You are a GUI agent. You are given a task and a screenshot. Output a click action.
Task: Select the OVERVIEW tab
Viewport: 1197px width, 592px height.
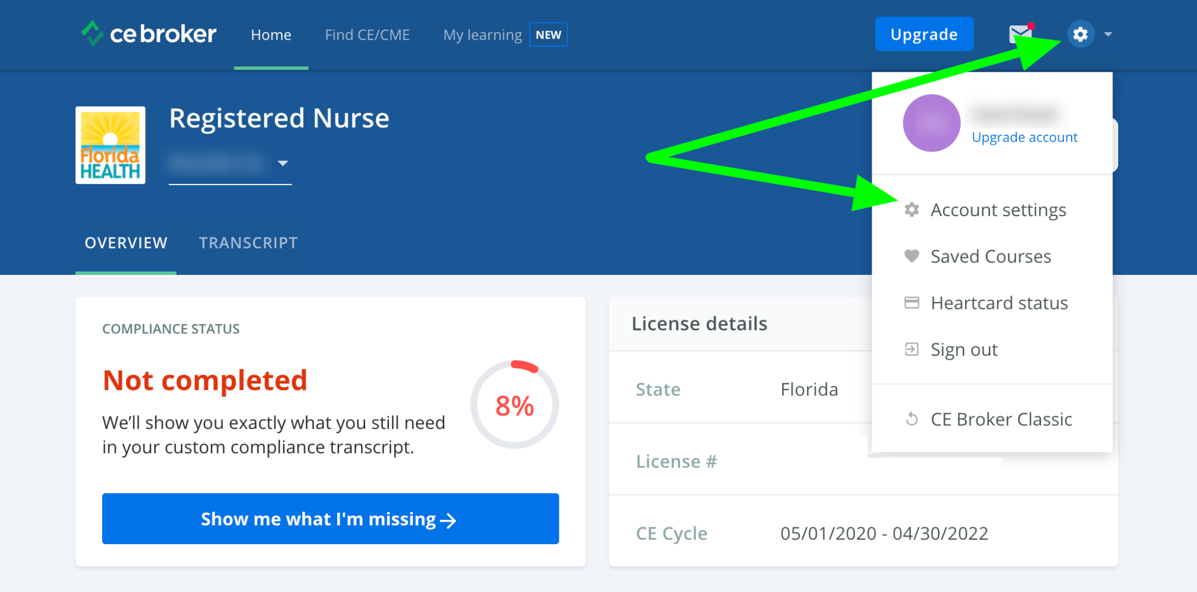tap(126, 243)
